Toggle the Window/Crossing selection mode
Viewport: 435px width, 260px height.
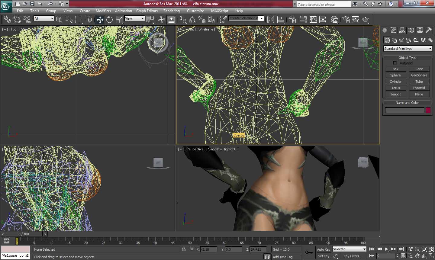(x=89, y=20)
